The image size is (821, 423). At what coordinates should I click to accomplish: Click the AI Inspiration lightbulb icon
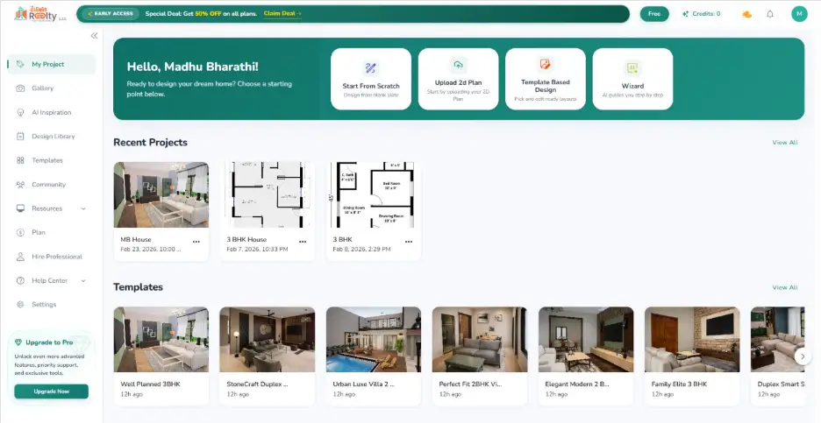pyautogui.click(x=20, y=112)
